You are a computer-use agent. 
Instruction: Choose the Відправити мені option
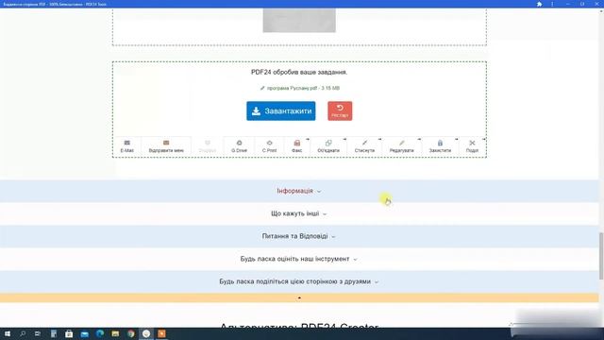coord(166,146)
